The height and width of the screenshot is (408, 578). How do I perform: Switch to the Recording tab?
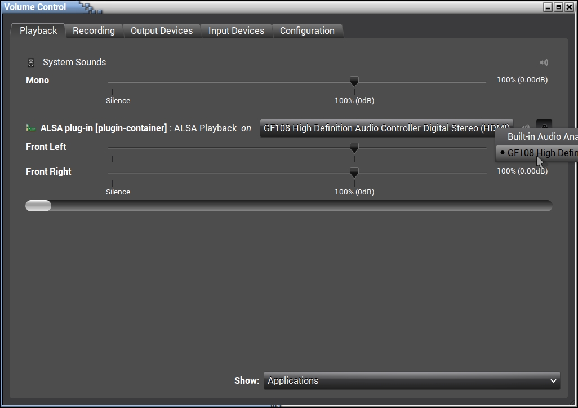click(x=94, y=31)
